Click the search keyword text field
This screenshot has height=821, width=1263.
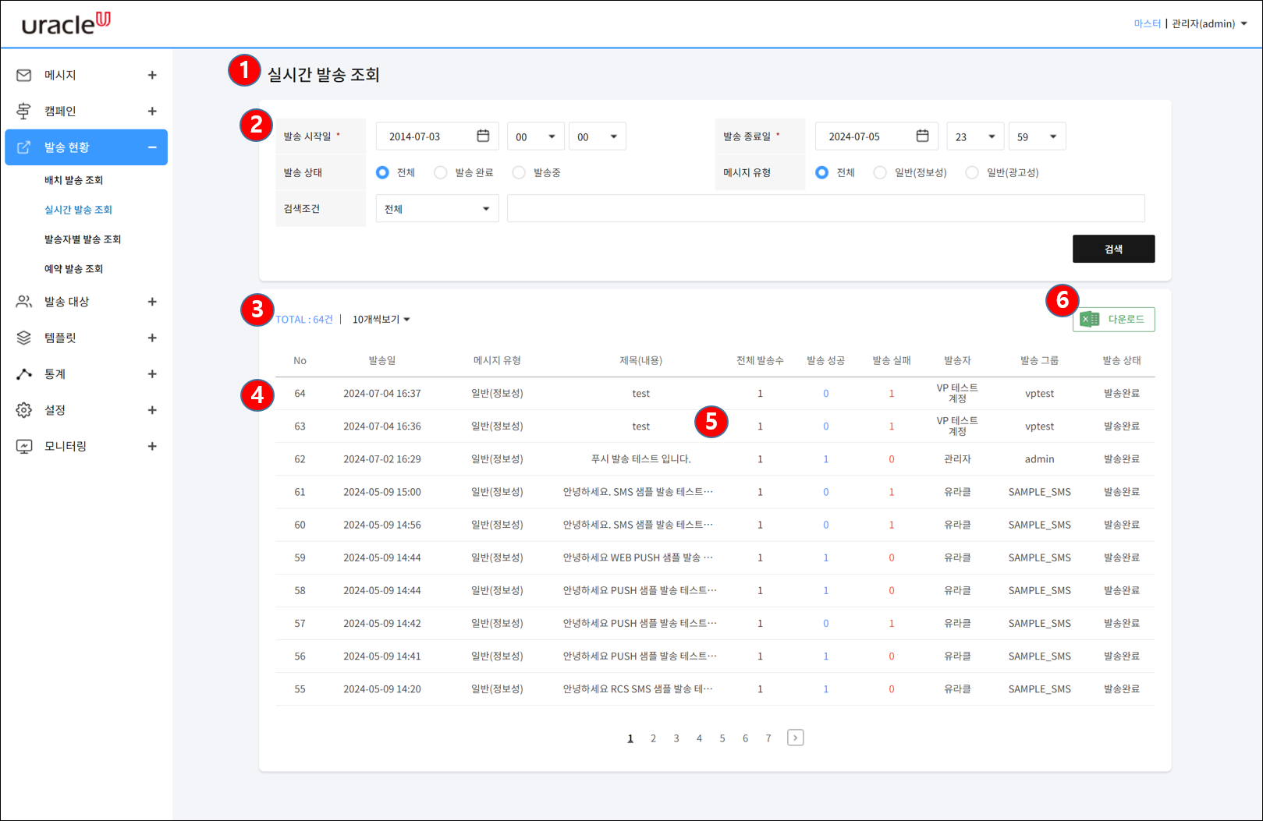point(826,209)
